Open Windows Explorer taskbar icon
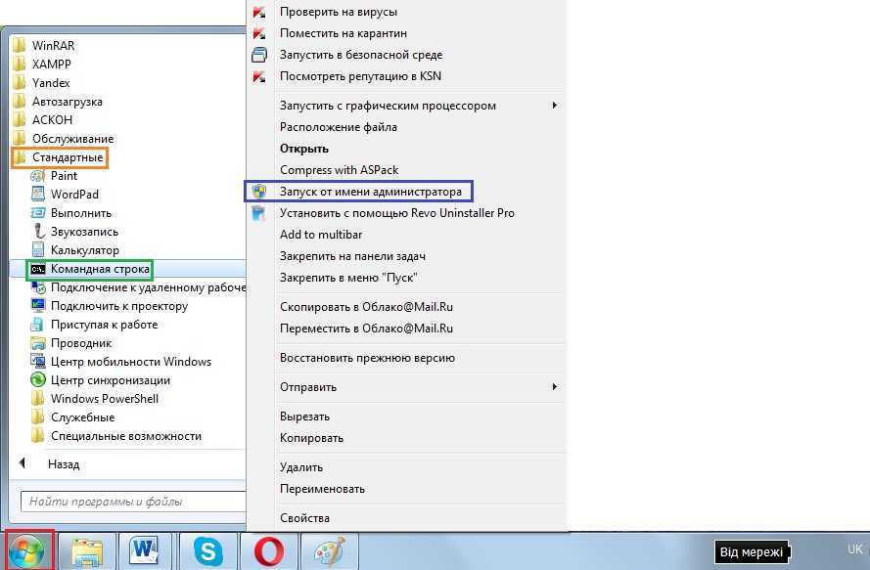This screenshot has height=570, width=870. tap(87, 551)
